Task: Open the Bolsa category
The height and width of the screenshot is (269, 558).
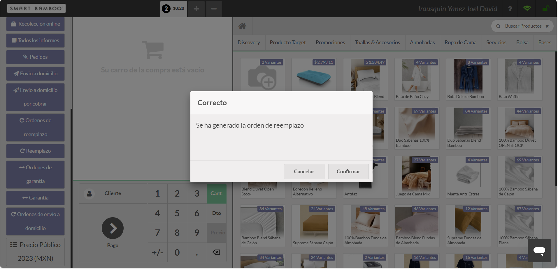Action: point(522,42)
